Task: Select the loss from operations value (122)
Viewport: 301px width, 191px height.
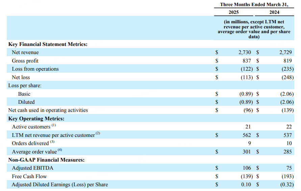Action: [247, 69]
